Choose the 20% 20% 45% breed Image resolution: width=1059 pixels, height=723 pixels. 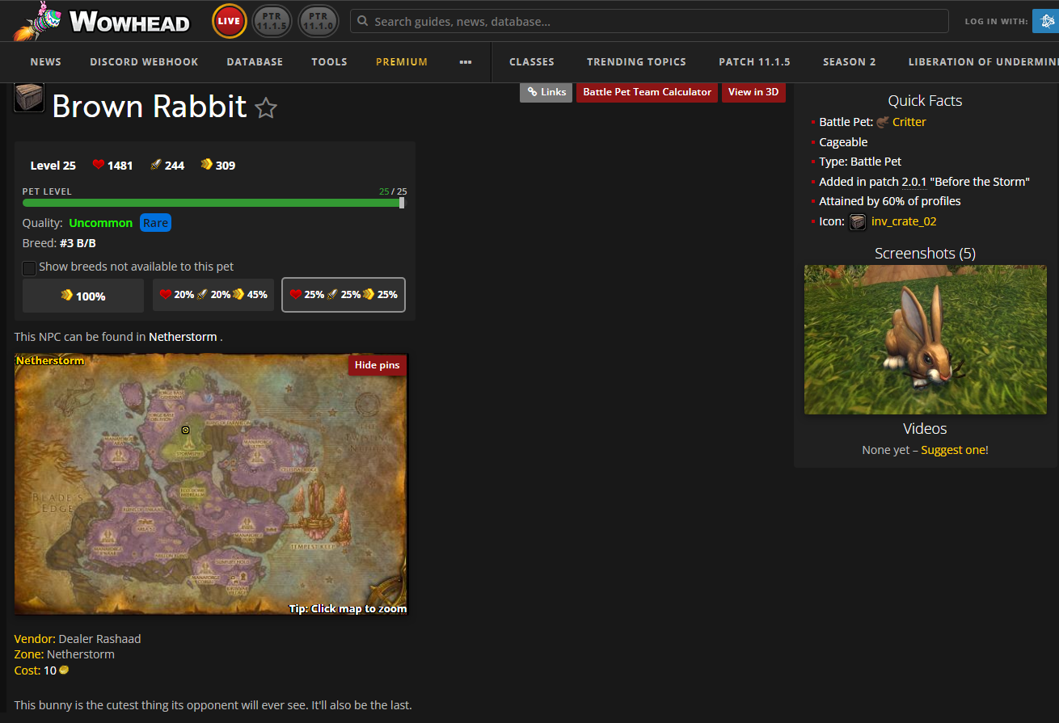[x=213, y=295]
